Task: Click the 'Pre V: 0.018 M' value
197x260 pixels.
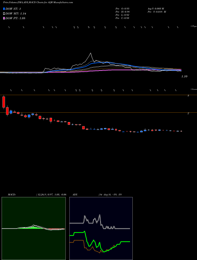Action: click(157, 11)
